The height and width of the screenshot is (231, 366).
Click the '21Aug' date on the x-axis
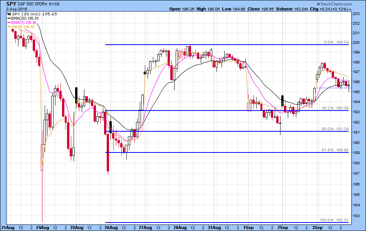(x=8, y=228)
